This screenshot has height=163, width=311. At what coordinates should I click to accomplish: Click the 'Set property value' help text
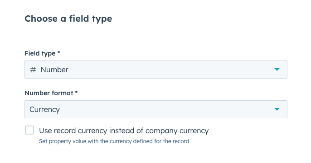(x=114, y=141)
